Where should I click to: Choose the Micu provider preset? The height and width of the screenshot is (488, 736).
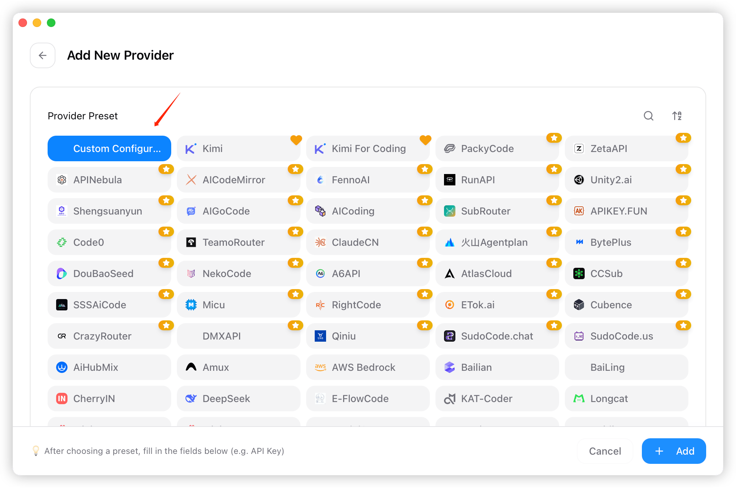click(239, 305)
